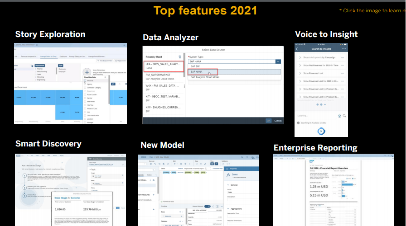Tap the back arrow in Search to Insight header
Screen dimensions: 406x226
(x=297, y=49)
